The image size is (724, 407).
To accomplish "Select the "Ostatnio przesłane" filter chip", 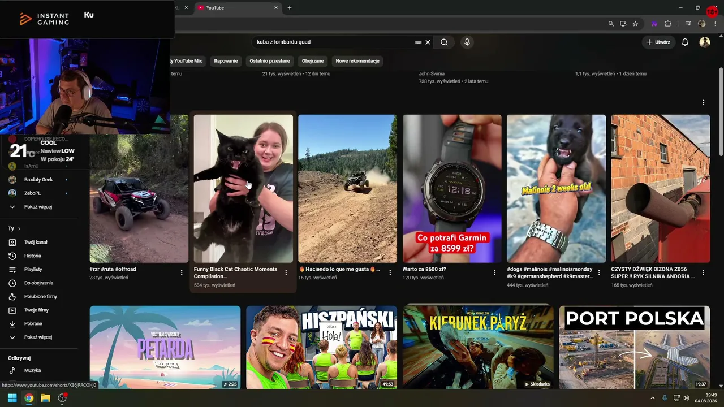I will [x=270, y=60].
